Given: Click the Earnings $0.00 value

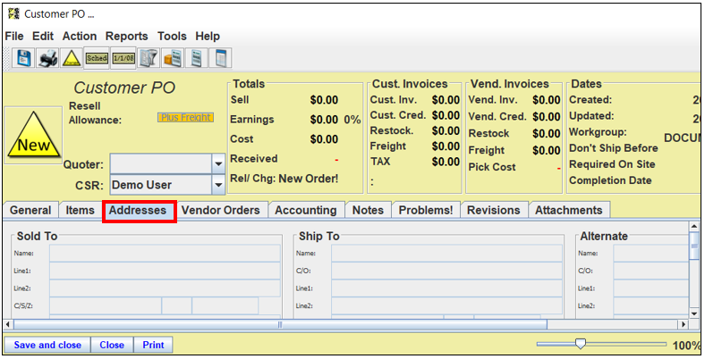Looking at the screenshot, I should tap(324, 120).
